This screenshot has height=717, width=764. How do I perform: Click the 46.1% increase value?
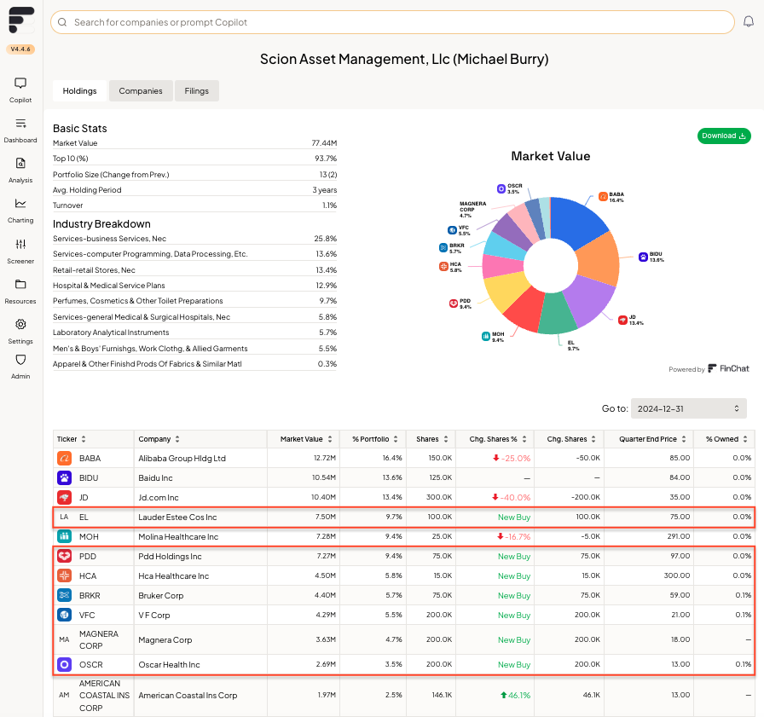coord(516,696)
